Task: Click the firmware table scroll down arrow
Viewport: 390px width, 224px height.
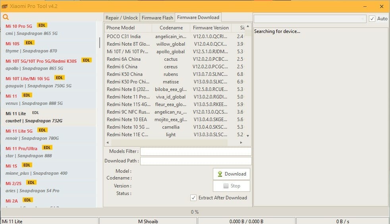Action: (248, 136)
